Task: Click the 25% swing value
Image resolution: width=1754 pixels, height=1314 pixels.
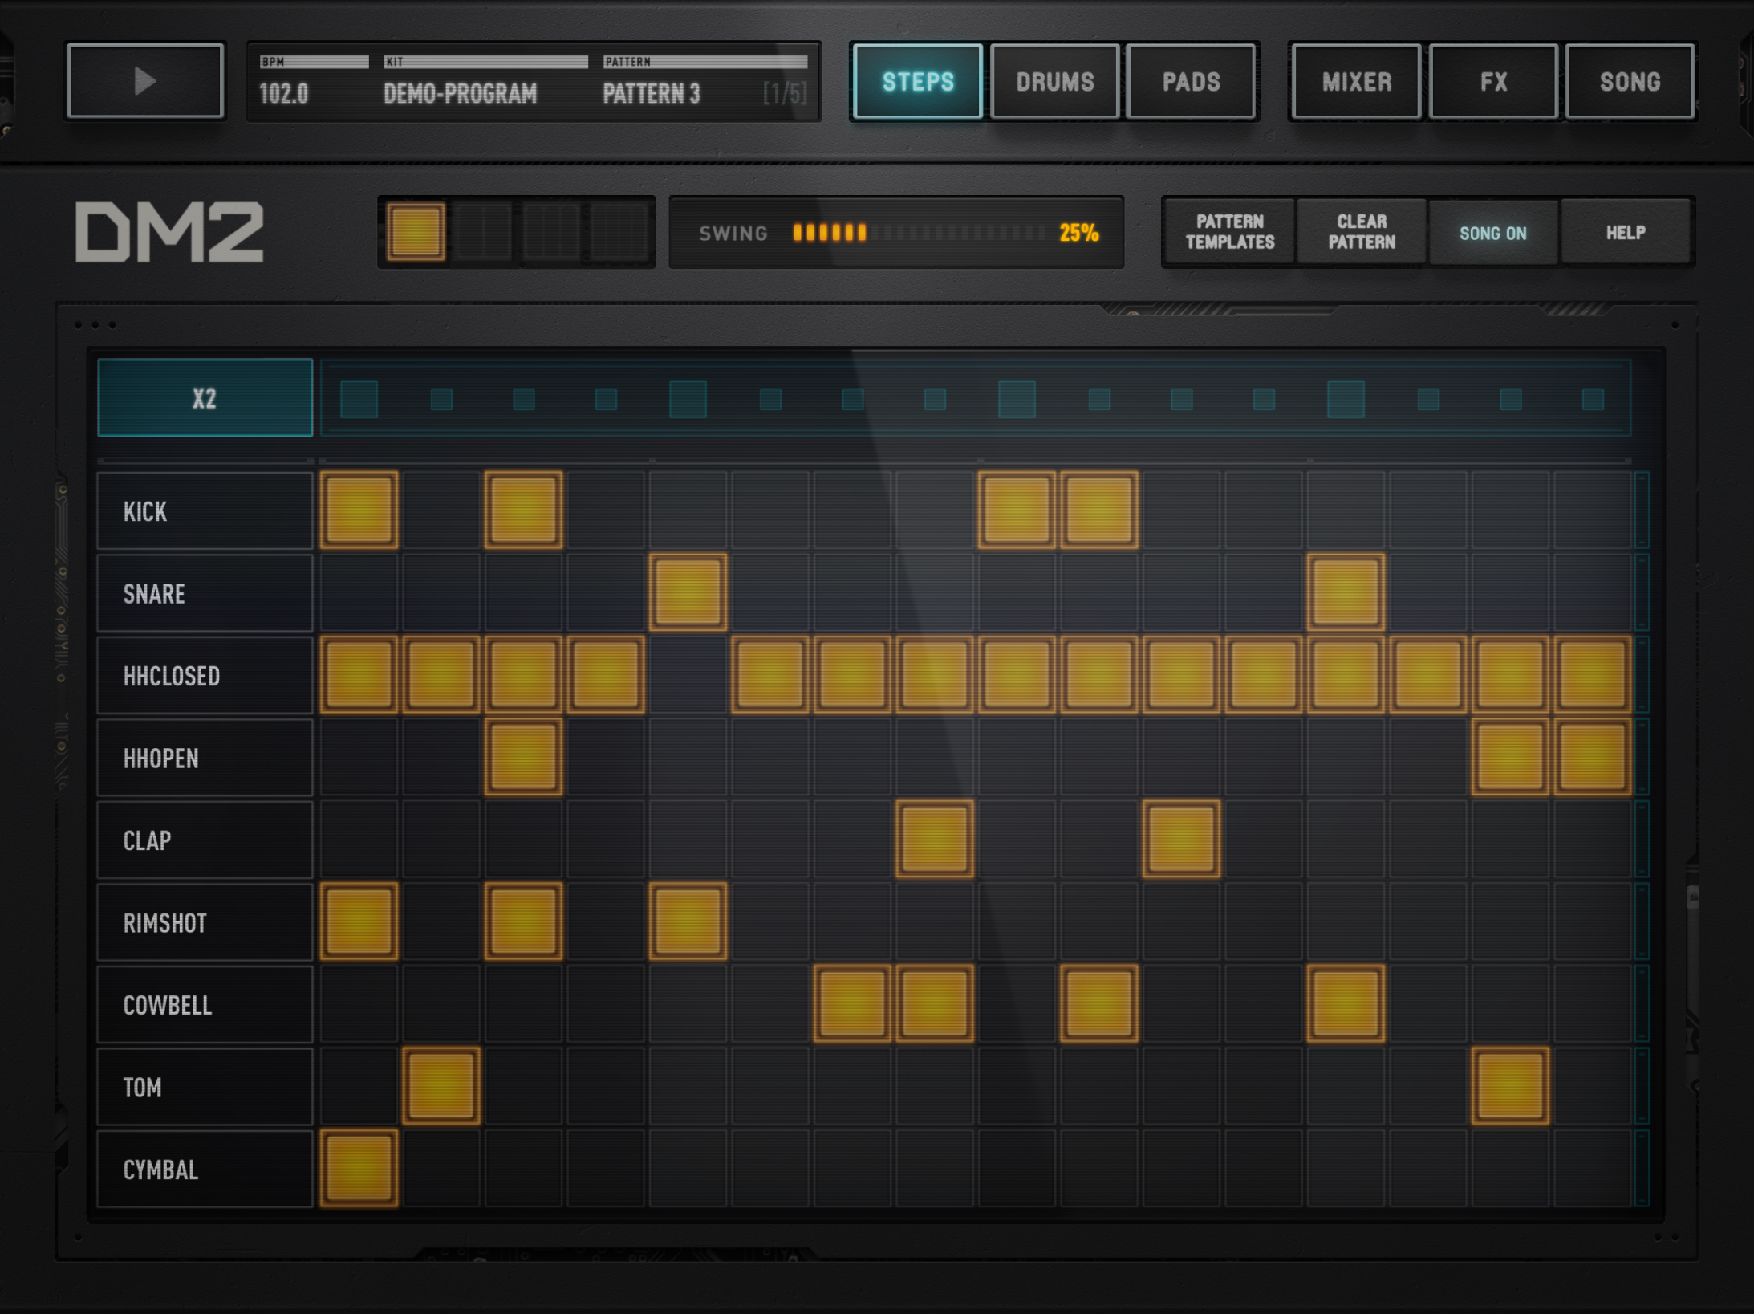Action: pos(1078,233)
